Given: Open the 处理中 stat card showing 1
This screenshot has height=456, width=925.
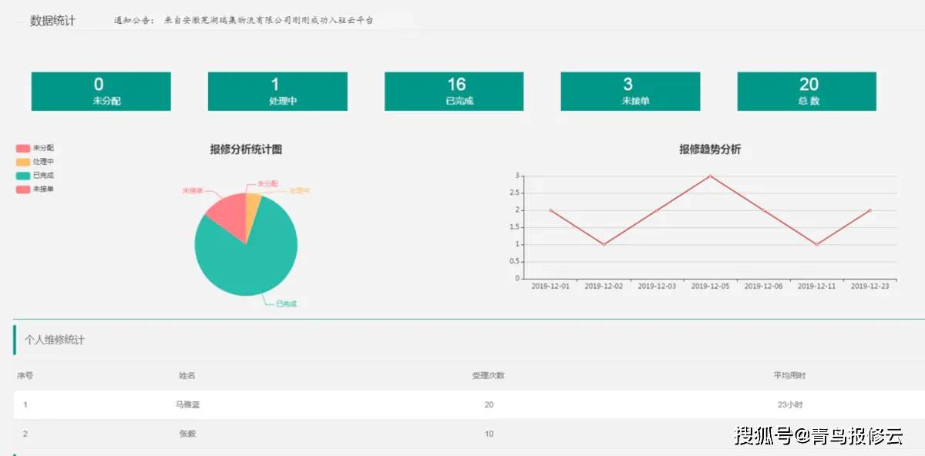Looking at the screenshot, I should tap(277, 92).
